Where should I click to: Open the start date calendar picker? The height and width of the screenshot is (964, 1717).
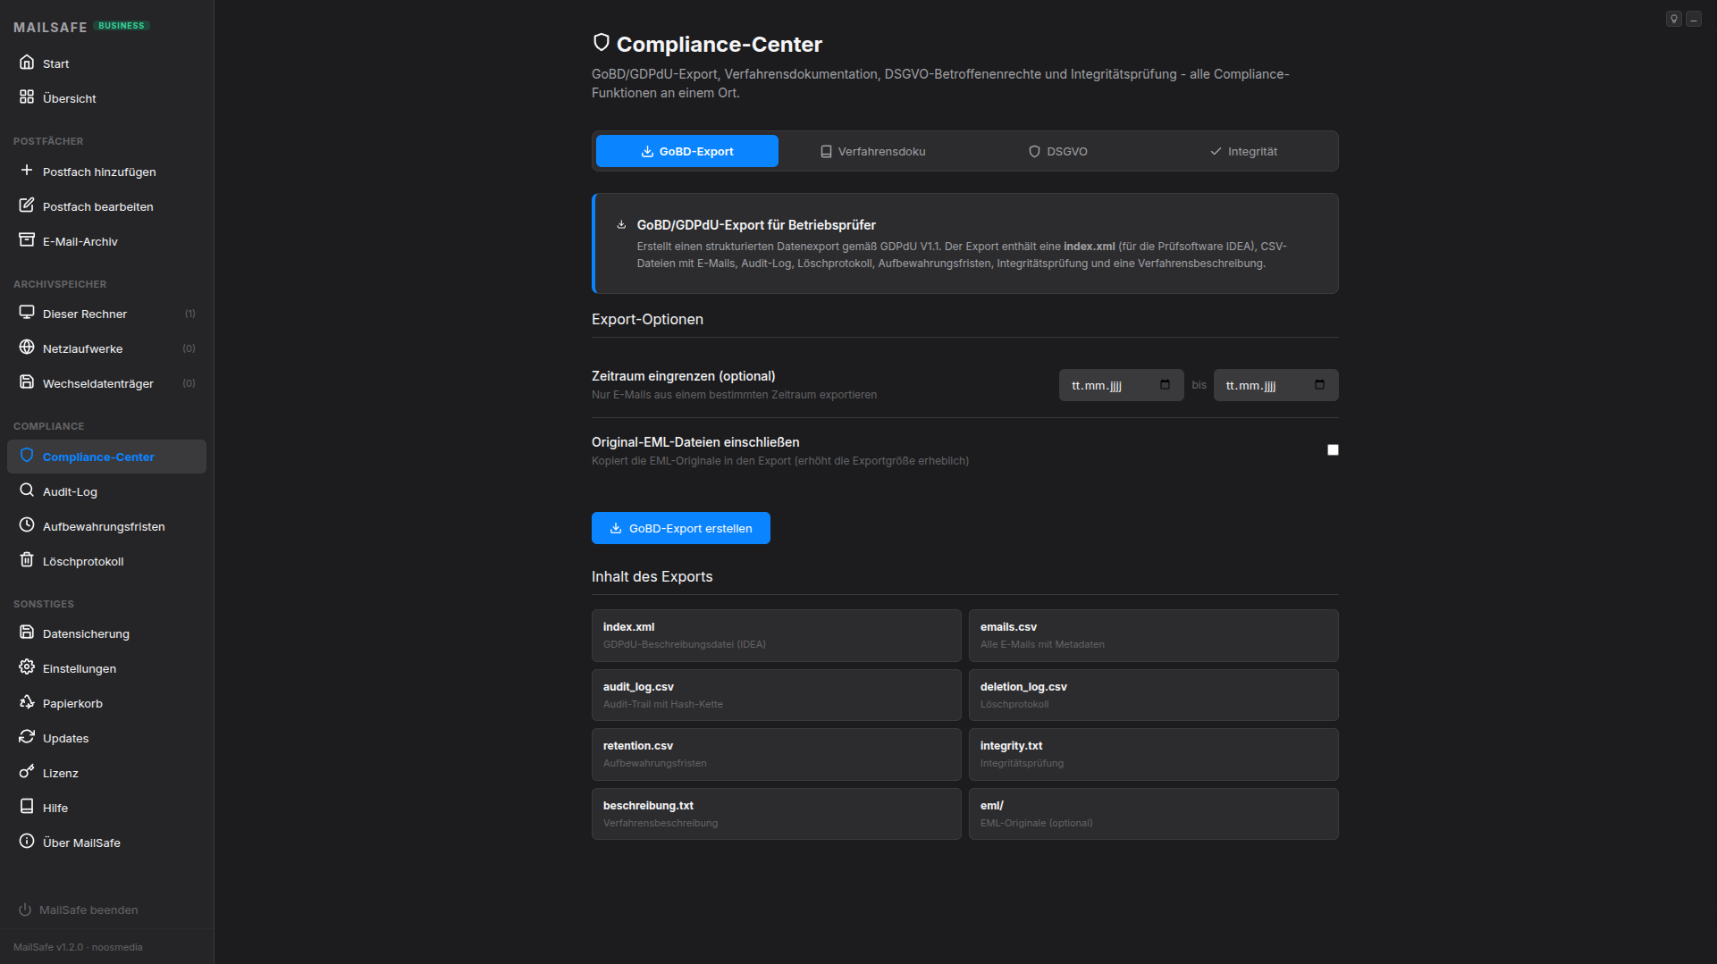click(x=1165, y=384)
